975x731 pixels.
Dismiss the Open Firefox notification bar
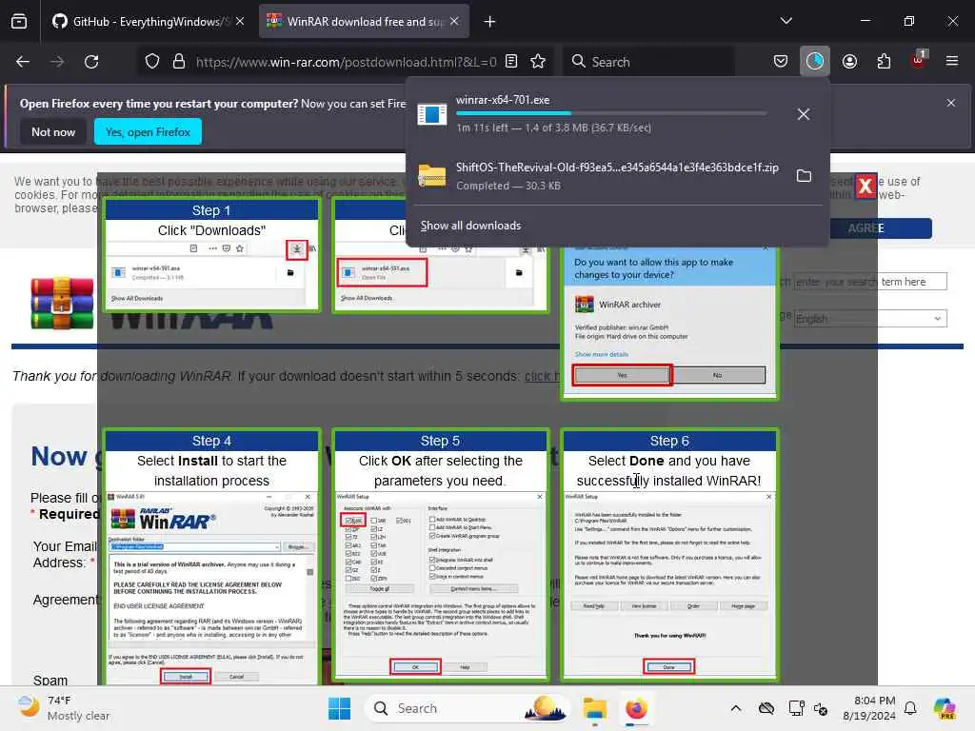pyautogui.click(x=951, y=103)
